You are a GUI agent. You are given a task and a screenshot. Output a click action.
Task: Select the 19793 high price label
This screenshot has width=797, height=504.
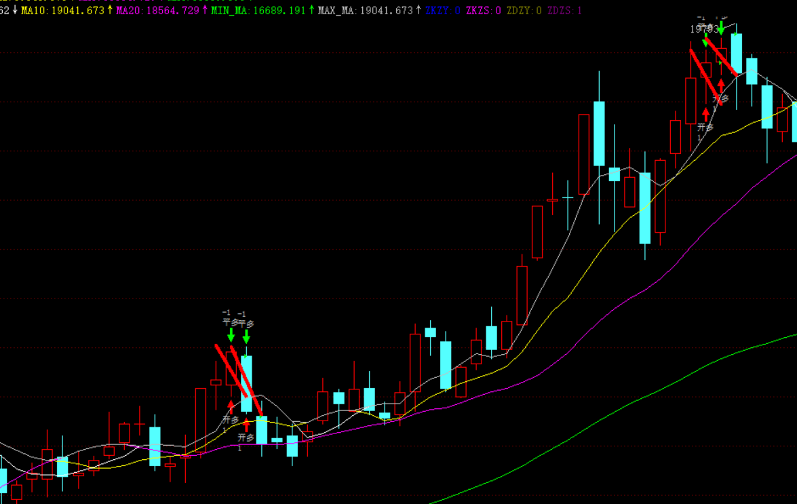tap(704, 29)
